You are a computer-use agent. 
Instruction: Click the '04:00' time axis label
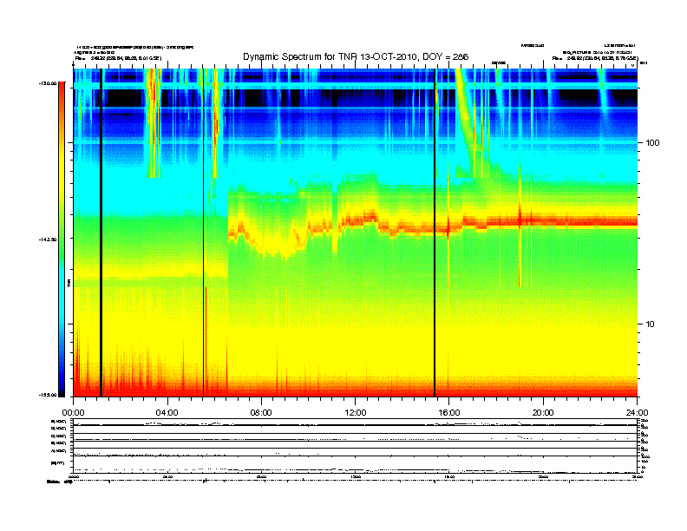[167, 413]
